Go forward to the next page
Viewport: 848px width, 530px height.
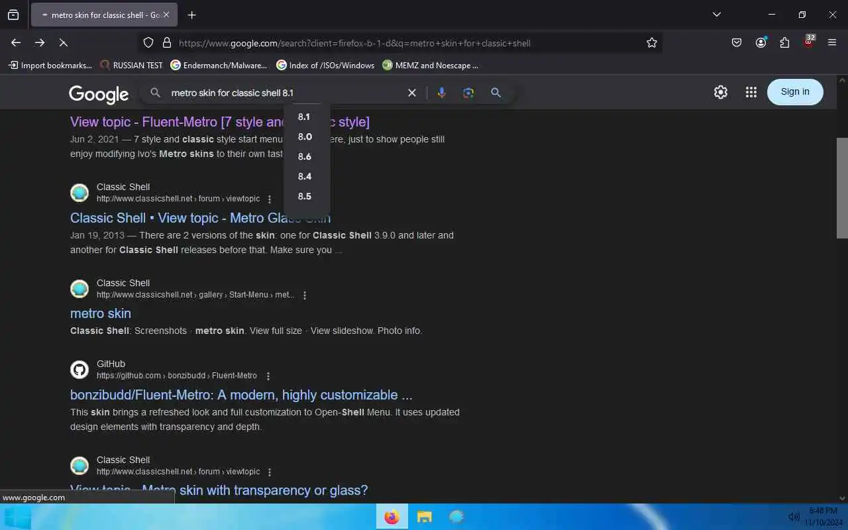pyautogui.click(x=40, y=42)
